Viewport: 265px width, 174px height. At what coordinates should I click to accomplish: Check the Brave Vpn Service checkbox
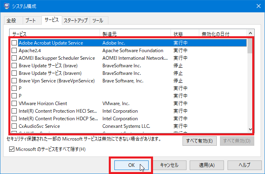14,81
